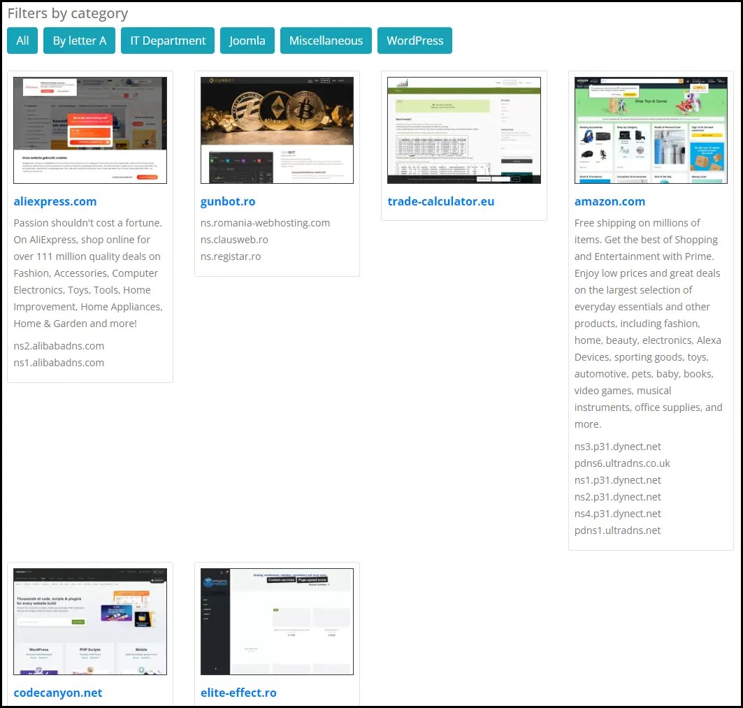Open the gunbot.ro screenshot thumbnail

coord(277,130)
